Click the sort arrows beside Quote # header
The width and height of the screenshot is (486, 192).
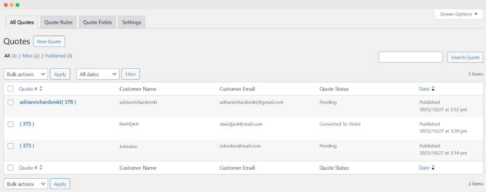point(41,89)
